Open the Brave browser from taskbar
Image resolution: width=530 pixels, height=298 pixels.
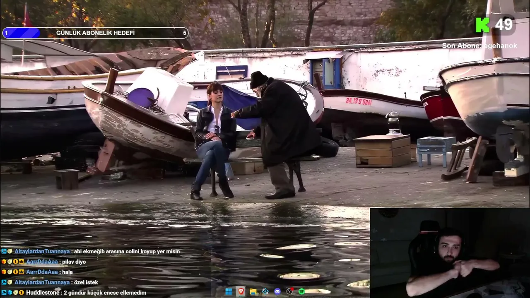(x=241, y=291)
